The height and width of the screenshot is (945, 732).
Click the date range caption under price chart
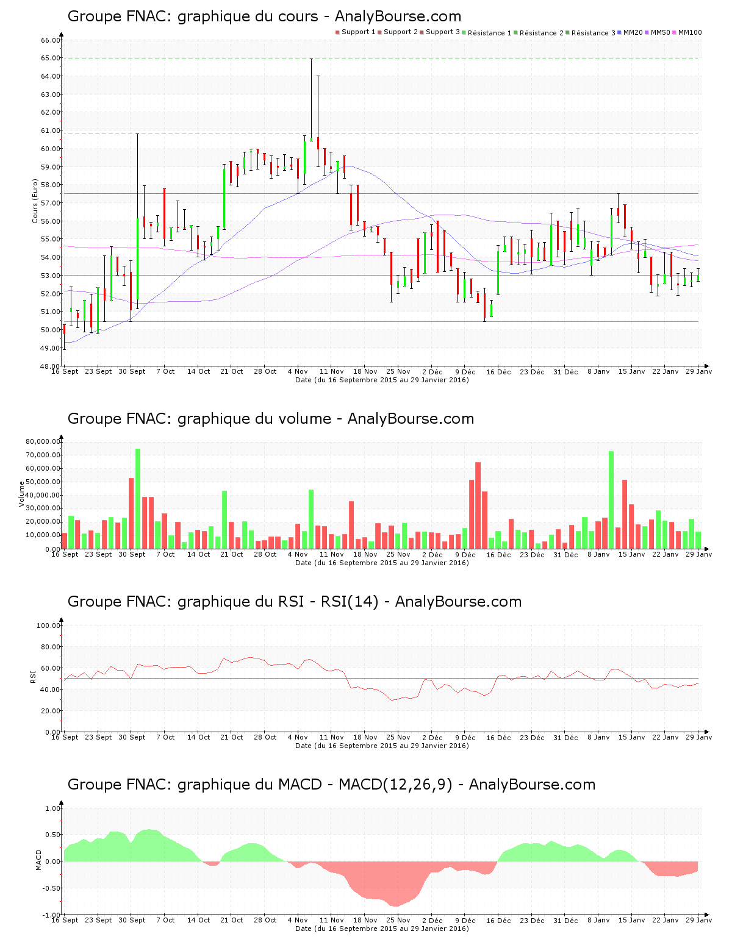tap(382, 380)
